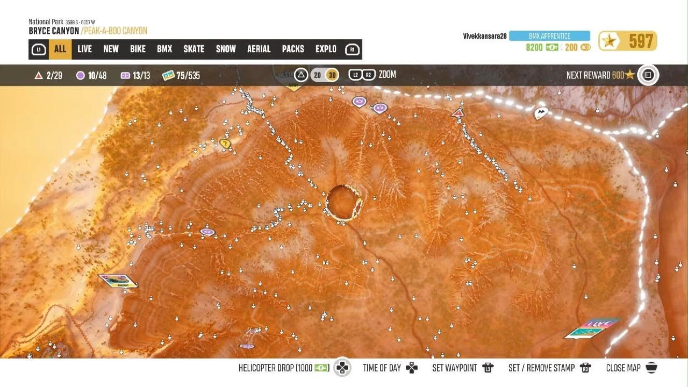This screenshot has height=387, width=688.
Task: Click the L2 zoom button icon
Action: pyautogui.click(x=355, y=75)
